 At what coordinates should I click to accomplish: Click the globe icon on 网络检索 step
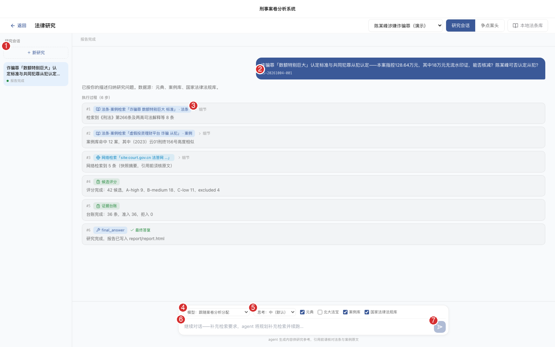point(98,158)
